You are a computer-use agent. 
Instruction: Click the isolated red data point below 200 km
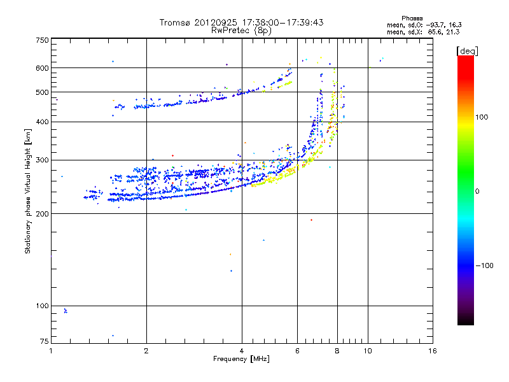pyautogui.click(x=311, y=220)
